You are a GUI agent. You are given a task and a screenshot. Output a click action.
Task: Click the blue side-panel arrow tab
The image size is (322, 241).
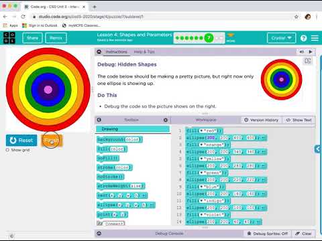318,149
